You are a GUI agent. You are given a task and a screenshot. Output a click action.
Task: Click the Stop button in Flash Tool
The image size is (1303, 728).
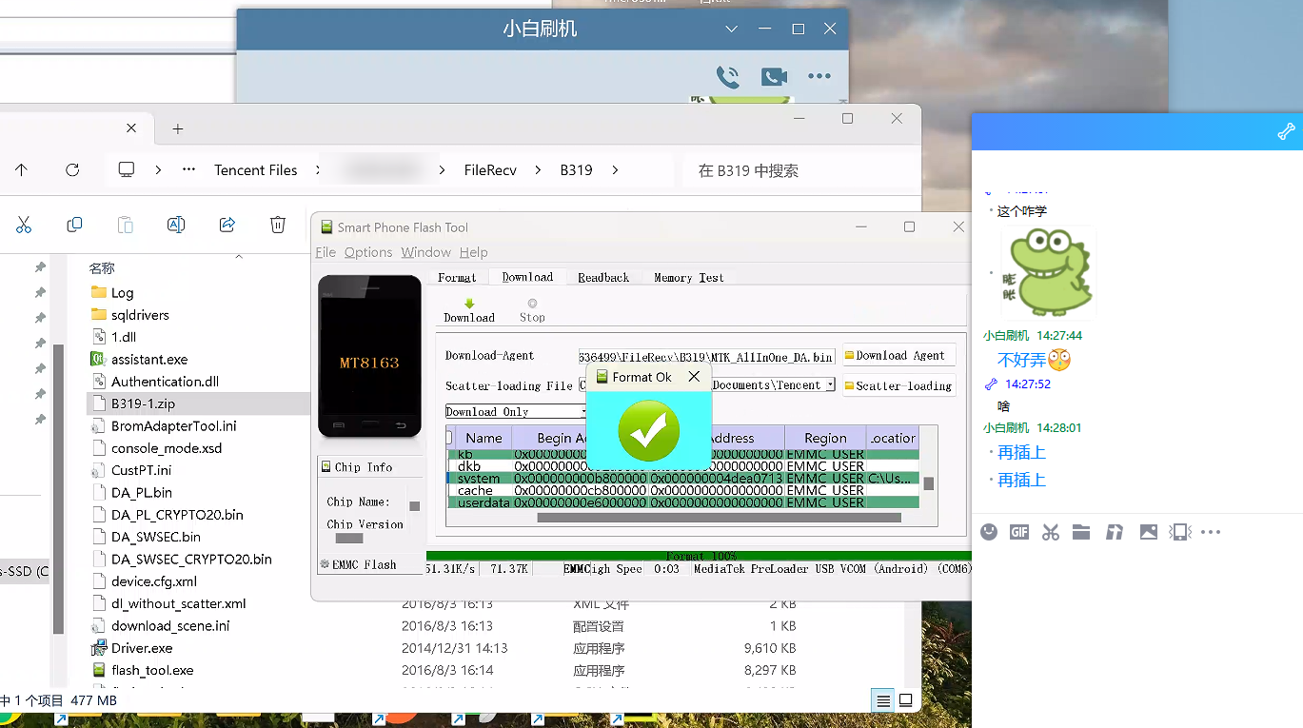point(532,310)
